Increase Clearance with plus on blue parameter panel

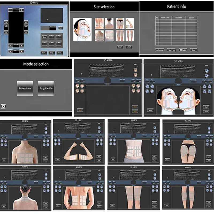click(26, 22)
